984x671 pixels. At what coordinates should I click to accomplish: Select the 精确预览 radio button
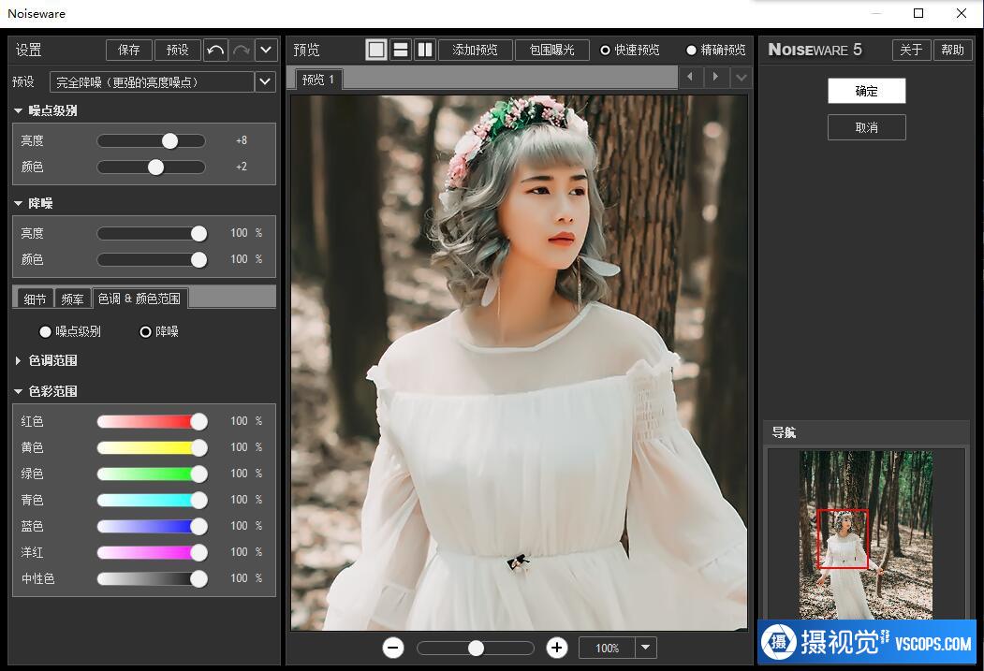point(691,51)
